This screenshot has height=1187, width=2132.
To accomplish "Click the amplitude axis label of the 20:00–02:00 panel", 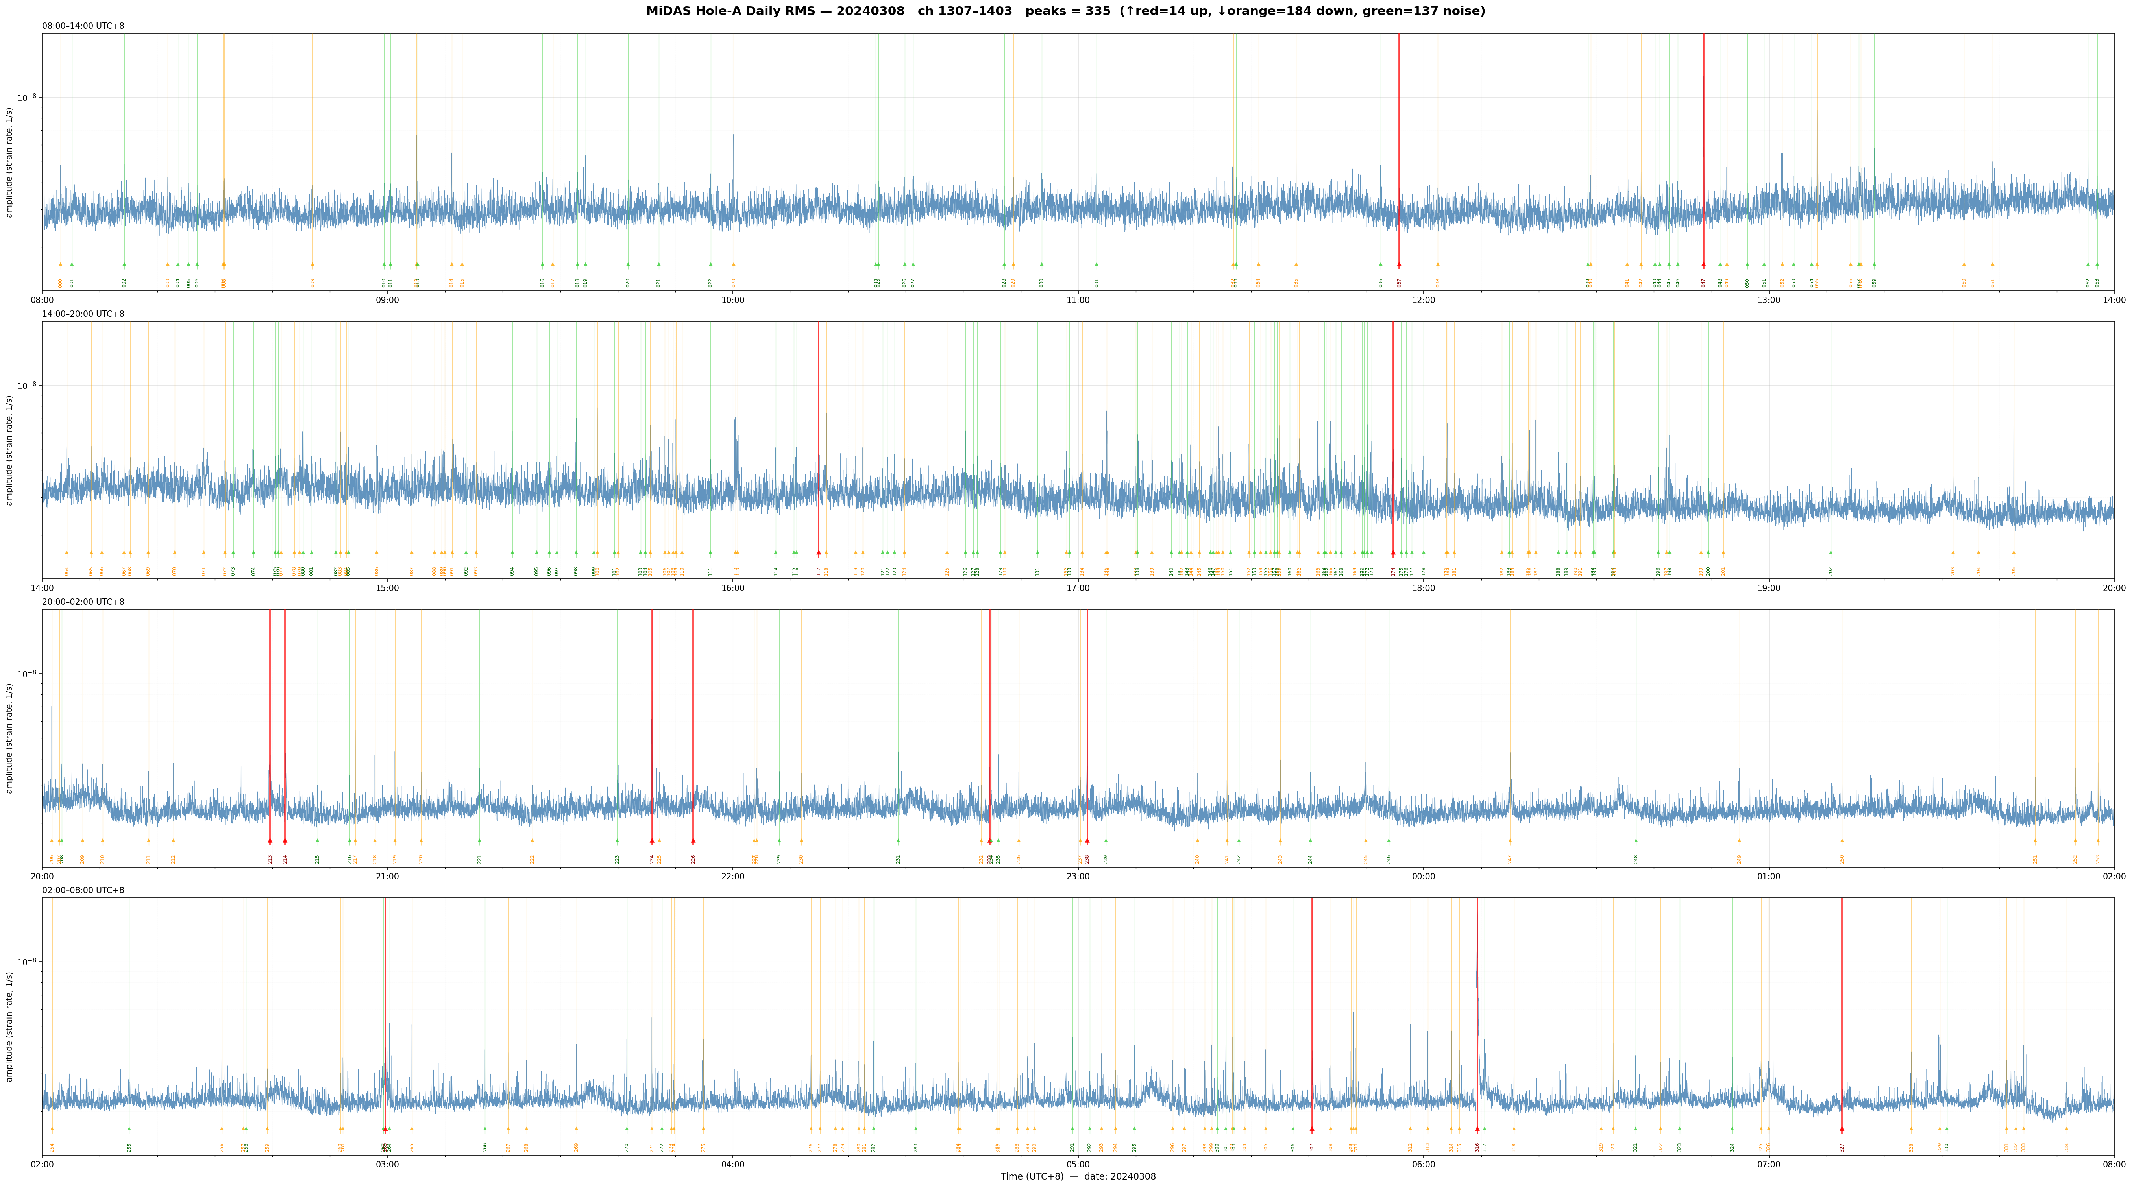I will 10,738.
